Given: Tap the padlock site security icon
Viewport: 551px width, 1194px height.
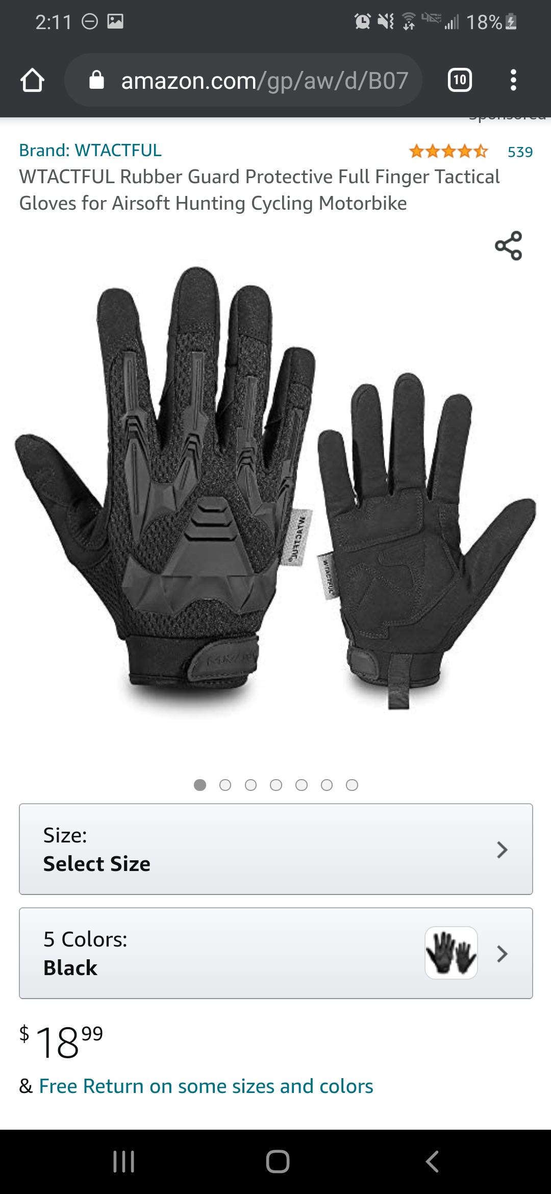Looking at the screenshot, I should [96, 80].
